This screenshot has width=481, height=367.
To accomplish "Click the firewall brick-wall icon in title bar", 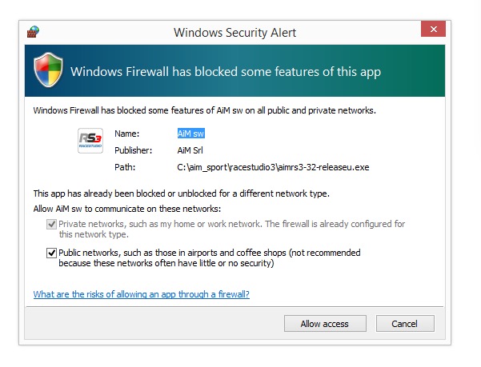I will coord(33,31).
